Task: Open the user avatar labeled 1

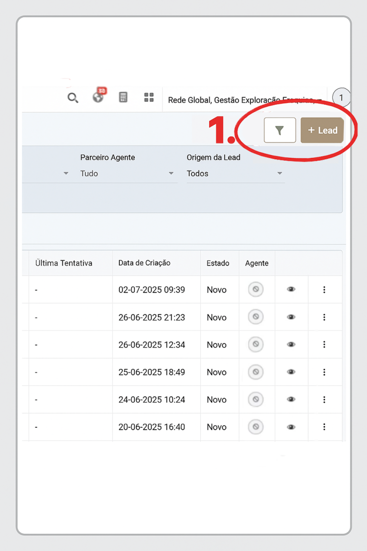Action: click(341, 98)
